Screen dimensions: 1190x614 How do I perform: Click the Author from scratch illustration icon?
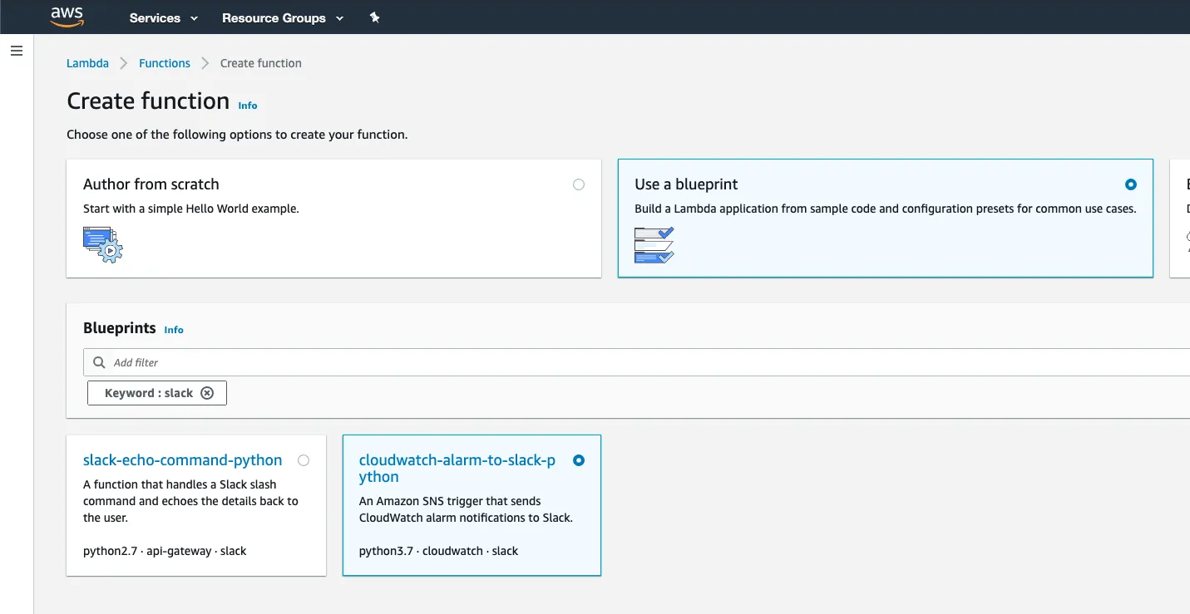pos(102,244)
